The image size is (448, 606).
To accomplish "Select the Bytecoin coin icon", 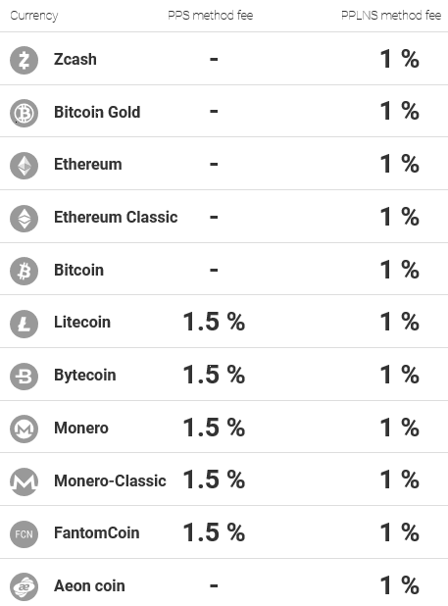I will [x=24, y=376].
